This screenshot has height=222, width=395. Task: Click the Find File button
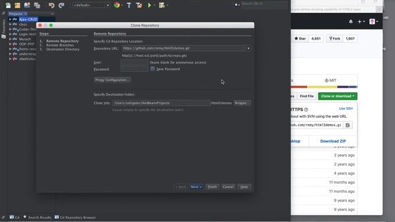[307, 96]
